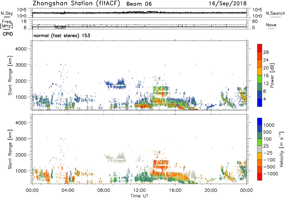Click 'Slant Range [km]' label of velocity panel

[x=10, y=149]
